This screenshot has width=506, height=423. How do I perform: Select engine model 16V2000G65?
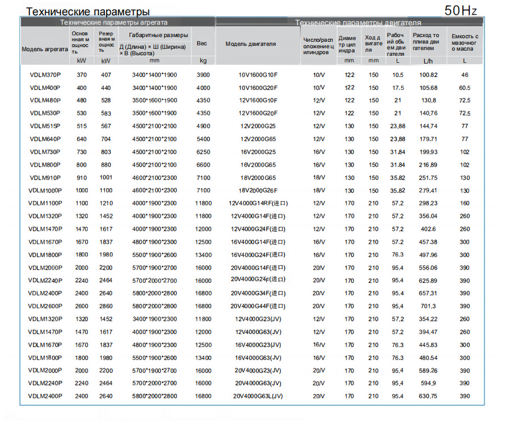(258, 165)
